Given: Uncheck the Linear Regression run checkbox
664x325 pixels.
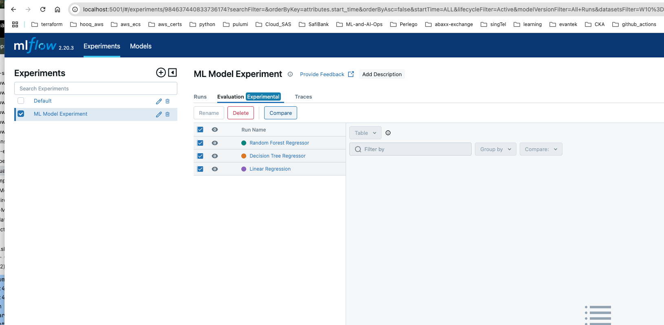Looking at the screenshot, I should point(200,169).
